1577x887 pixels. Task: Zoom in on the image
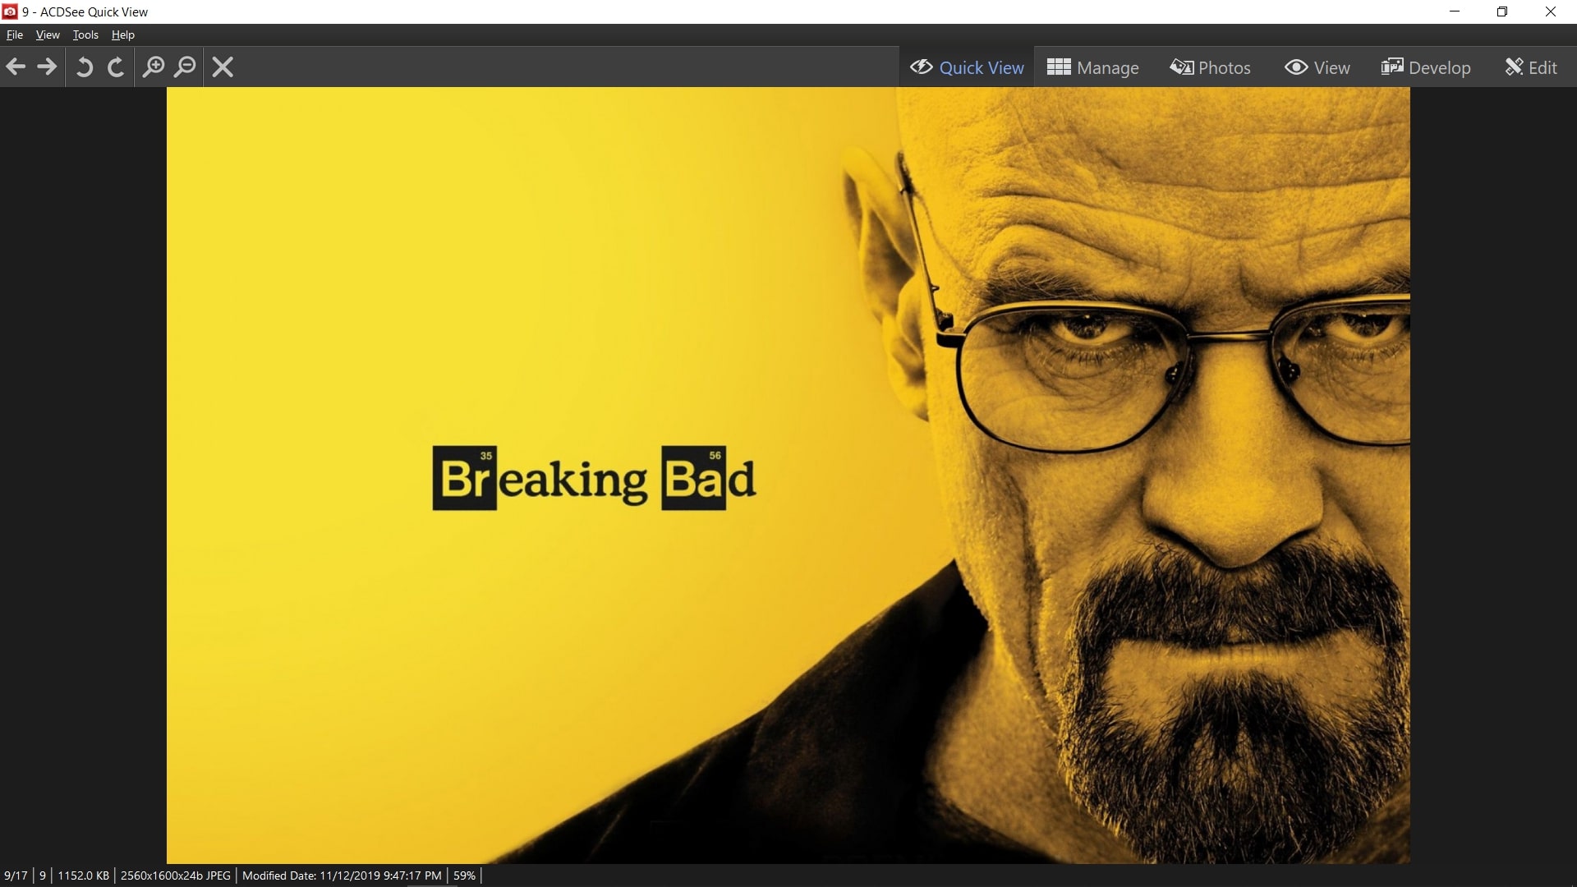pos(153,67)
